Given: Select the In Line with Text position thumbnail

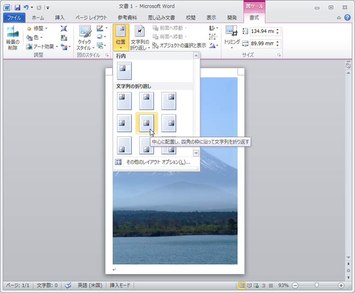Looking at the screenshot, I should (124, 70).
